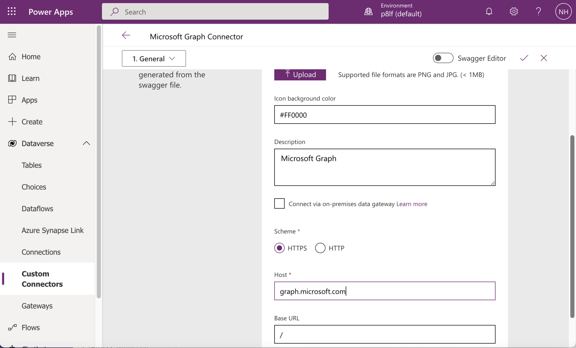Click the Icon background color field
576x348 pixels.
tap(385, 115)
